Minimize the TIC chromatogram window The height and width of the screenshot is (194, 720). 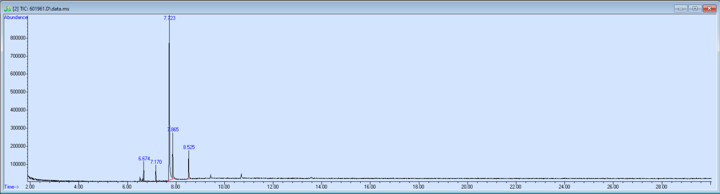(681, 8)
